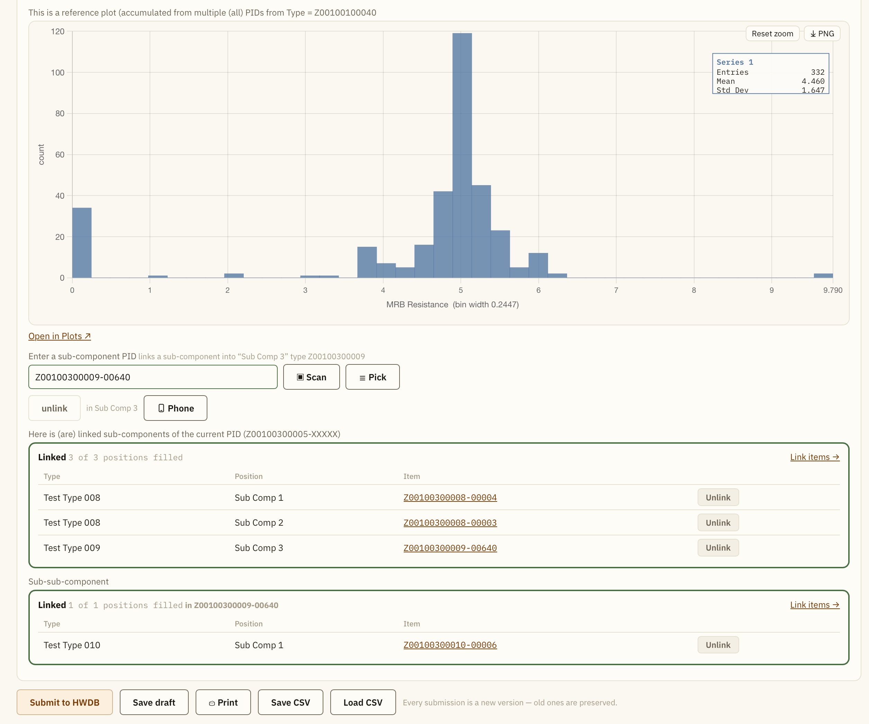
Task: Open linked item Z00100300010-00006
Action: pyautogui.click(x=450, y=644)
